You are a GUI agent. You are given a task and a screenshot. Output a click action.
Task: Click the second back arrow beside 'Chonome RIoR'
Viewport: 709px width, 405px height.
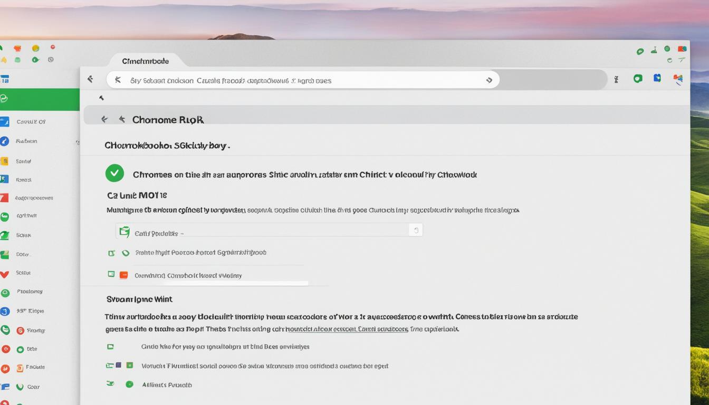(x=122, y=120)
